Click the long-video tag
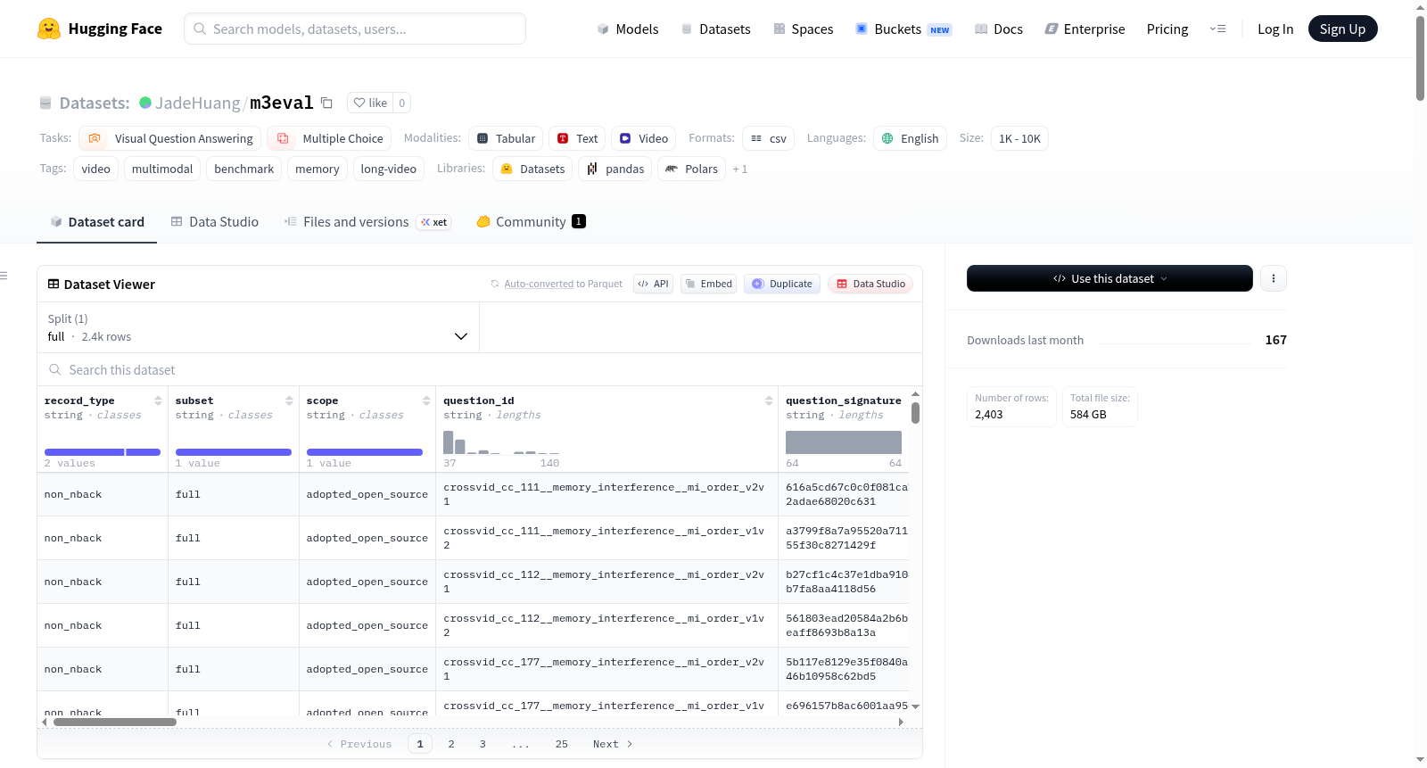The image size is (1427, 768). [389, 169]
